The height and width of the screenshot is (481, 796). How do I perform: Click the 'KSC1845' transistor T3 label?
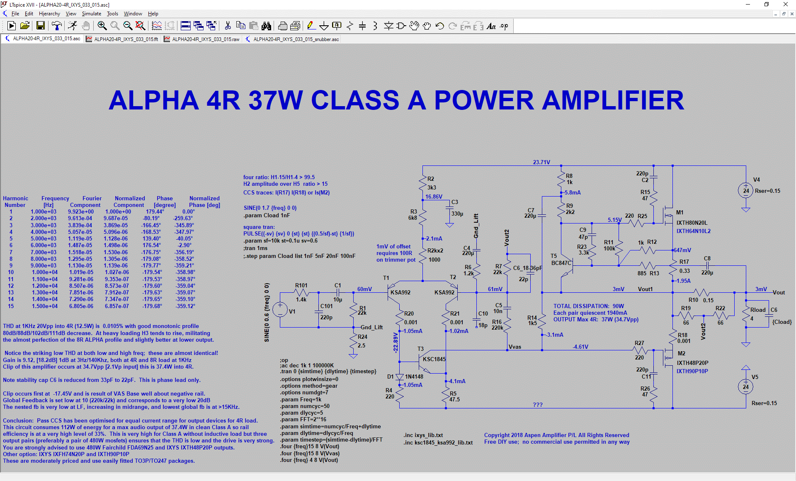(x=434, y=359)
